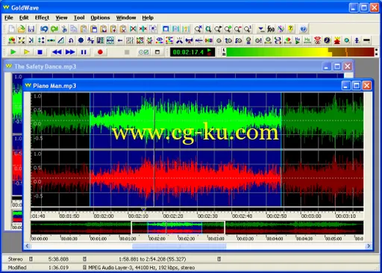Click the yellow What's This help icon
This screenshot has width=382, height=273.
point(290,29)
